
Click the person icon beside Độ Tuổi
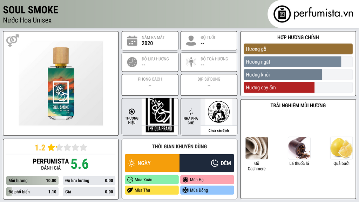coord(191,41)
